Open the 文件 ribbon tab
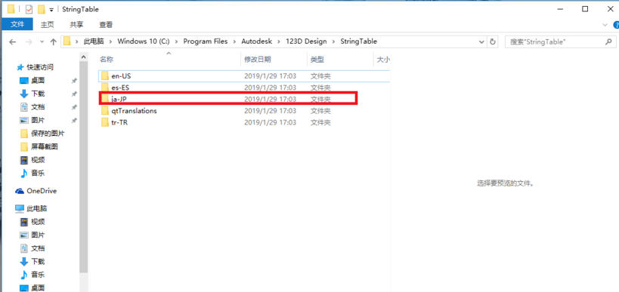Viewport: 619px width, 292px height. click(17, 24)
